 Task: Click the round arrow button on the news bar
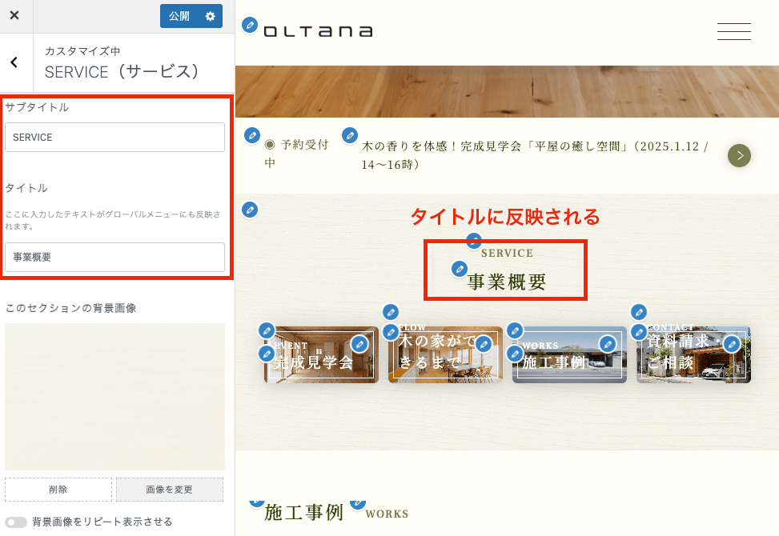coord(739,155)
